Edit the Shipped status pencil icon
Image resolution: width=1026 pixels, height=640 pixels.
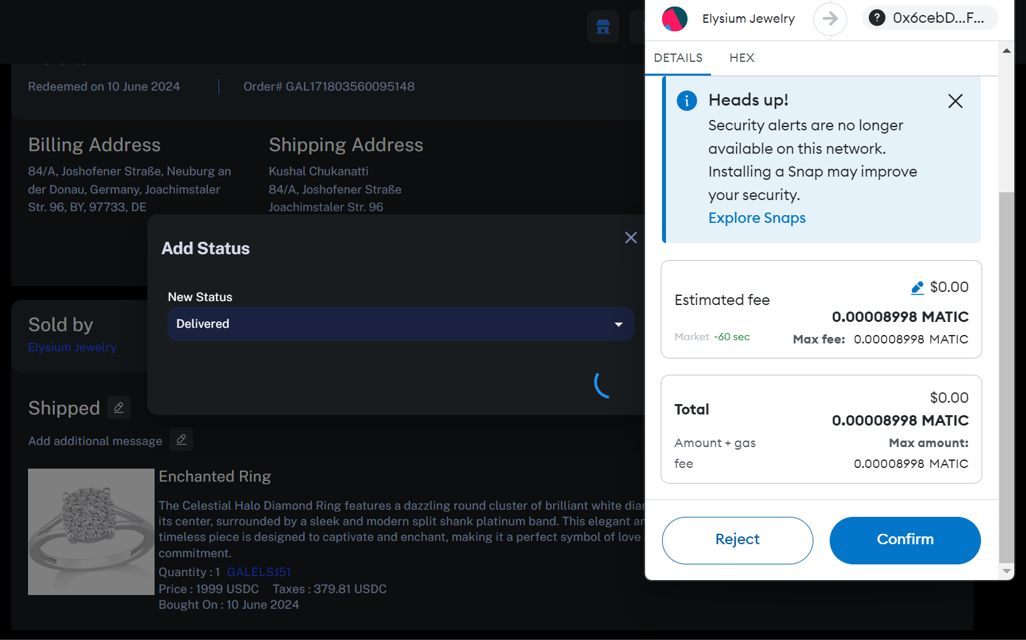click(x=119, y=407)
